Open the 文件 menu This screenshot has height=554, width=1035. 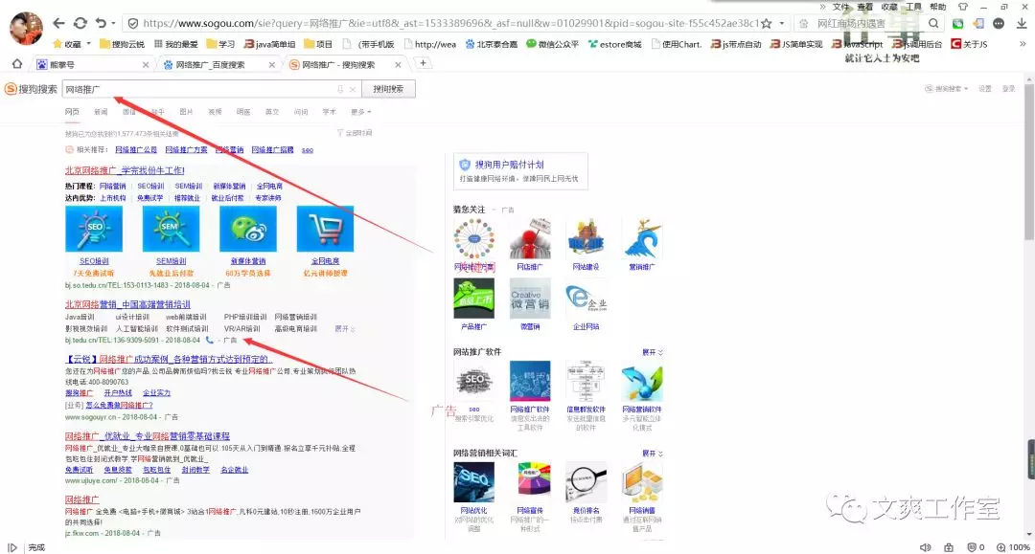point(841,7)
